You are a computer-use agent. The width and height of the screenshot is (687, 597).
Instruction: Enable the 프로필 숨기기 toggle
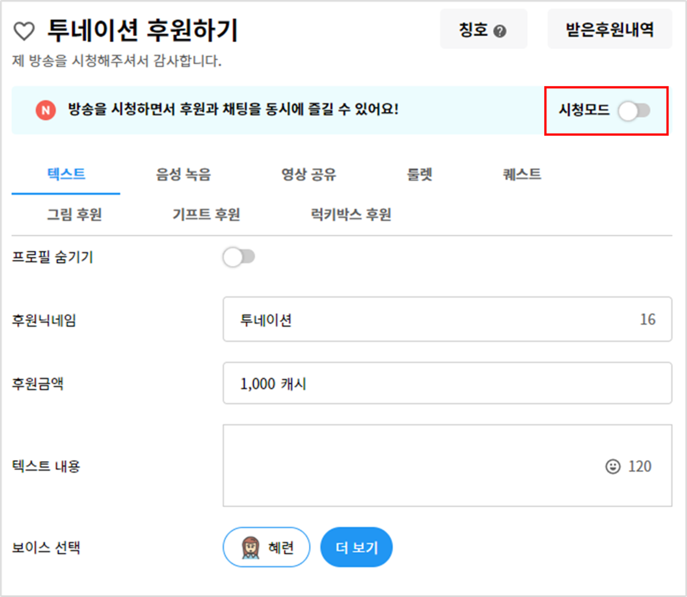[239, 257]
